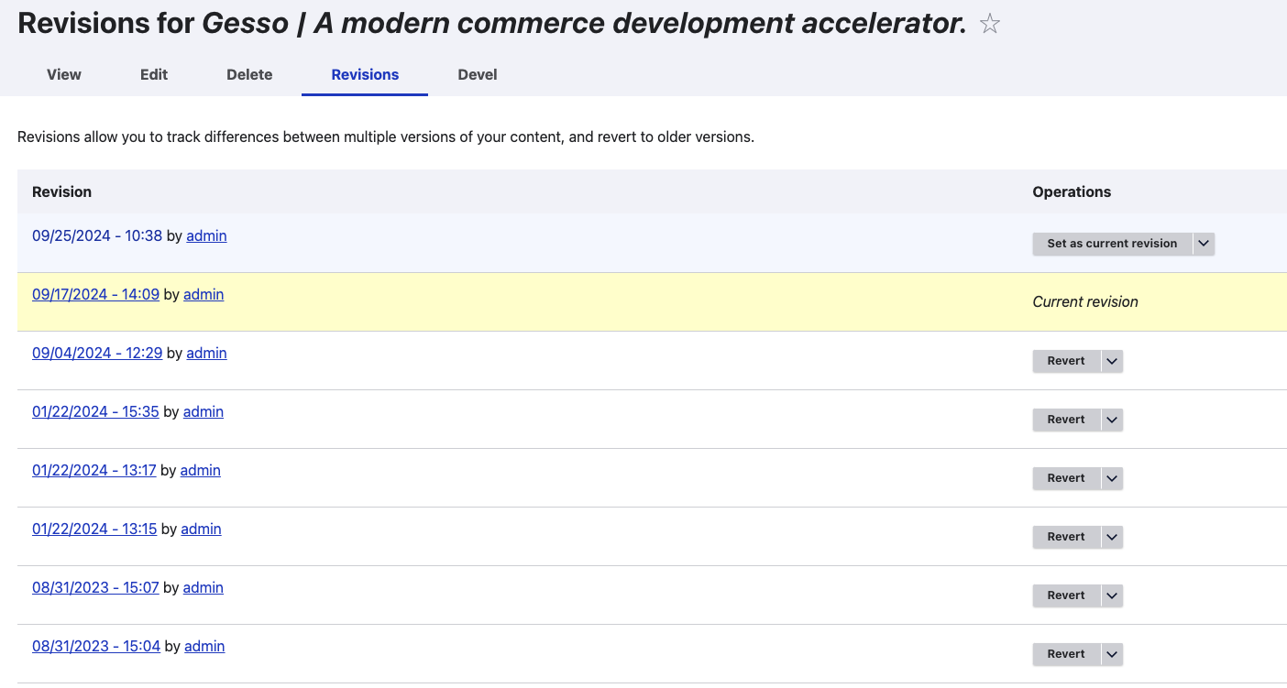Screen dimensions: 1287x688
Task: Open the 09/25/2024 - 10:38 revision link
Action: click(97, 236)
